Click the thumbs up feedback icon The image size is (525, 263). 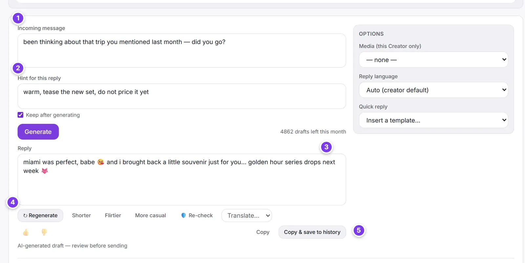pos(26,232)
